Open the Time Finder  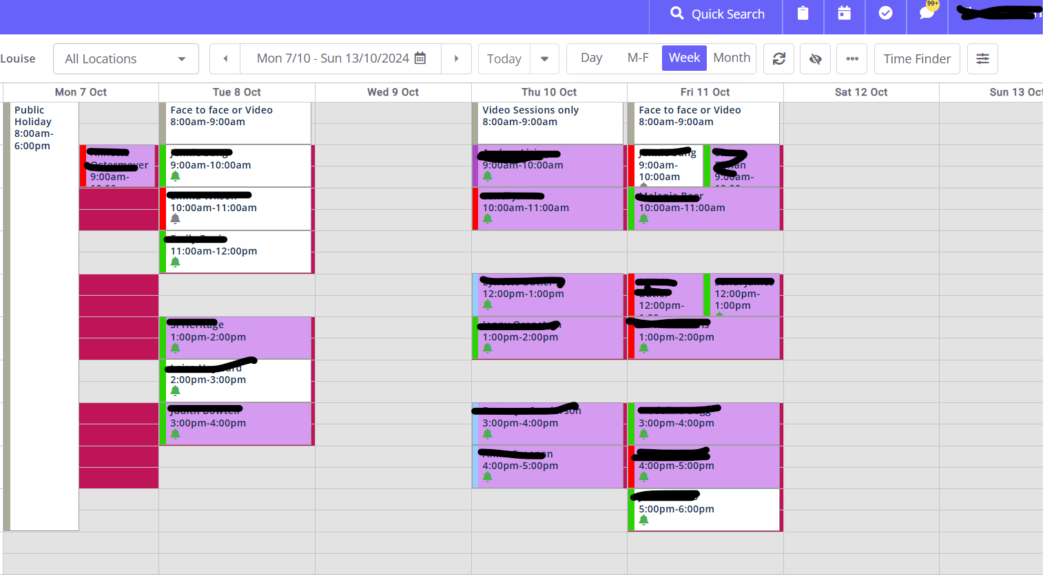pos(917,59)
